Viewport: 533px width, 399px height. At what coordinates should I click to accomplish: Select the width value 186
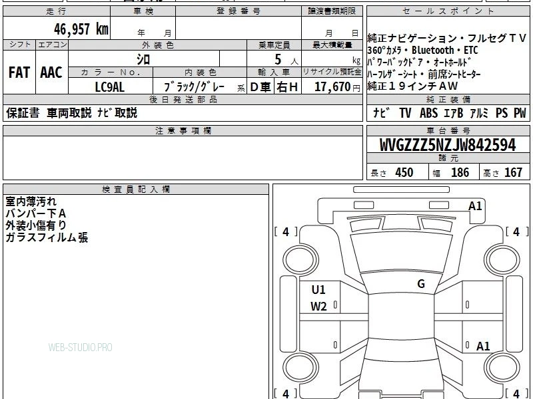pos(460,172)
